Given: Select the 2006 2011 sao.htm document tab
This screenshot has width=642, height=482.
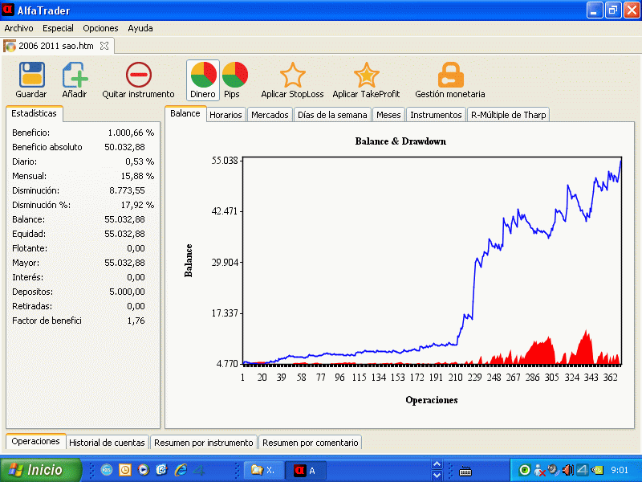Looking at the screenshot, I should pos(56,46).
